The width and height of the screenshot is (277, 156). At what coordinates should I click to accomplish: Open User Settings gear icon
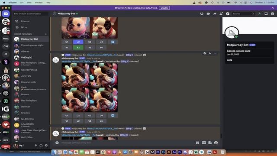(x=46, y=146)
